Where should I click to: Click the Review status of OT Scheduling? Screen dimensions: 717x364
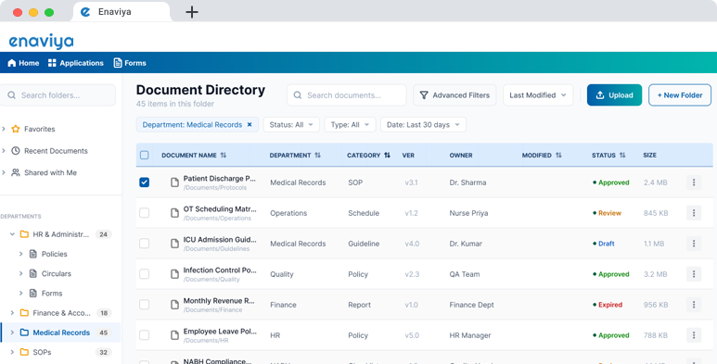(607, 213)
